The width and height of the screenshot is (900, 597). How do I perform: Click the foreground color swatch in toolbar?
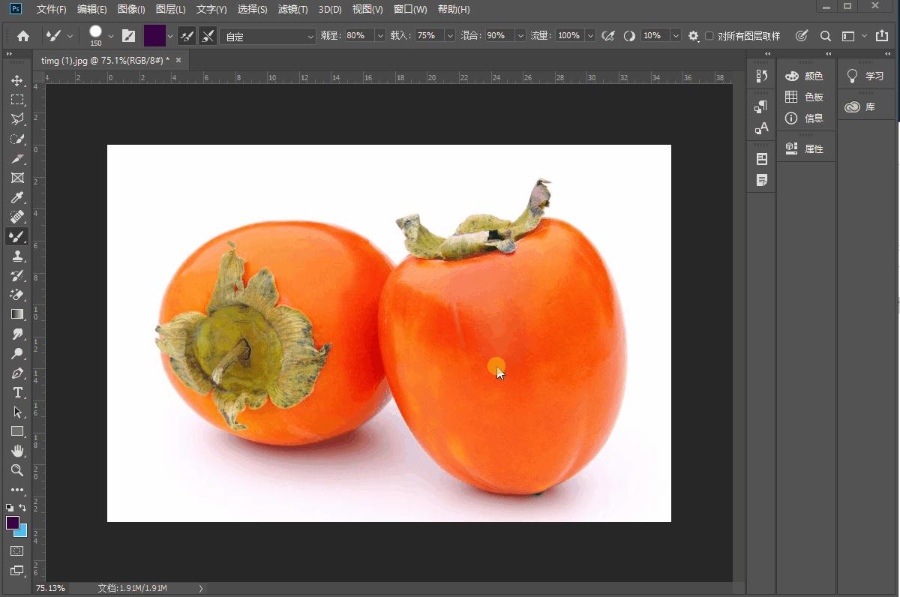click(13, 523)
